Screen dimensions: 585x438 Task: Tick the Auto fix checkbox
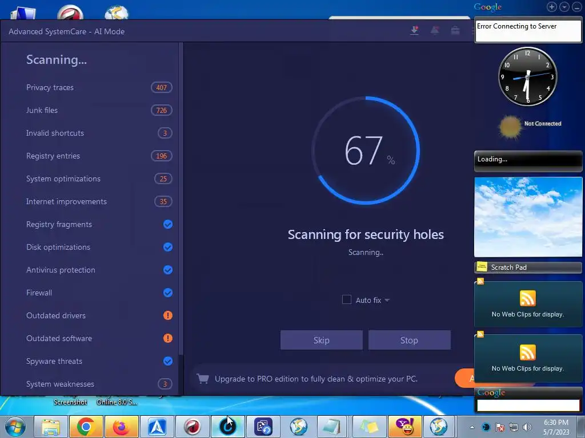point(347,299)
